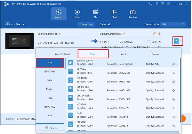Image resolution: width=192 pixels, height=134 pixels.
Task: Click the orange output info icon
Action: [x=155, y=34]
